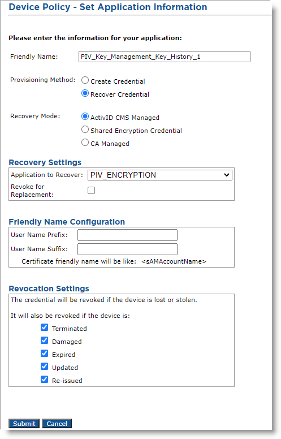
Task: Select the Recover Credential provisioning option
Action: [x=85, y=93]
